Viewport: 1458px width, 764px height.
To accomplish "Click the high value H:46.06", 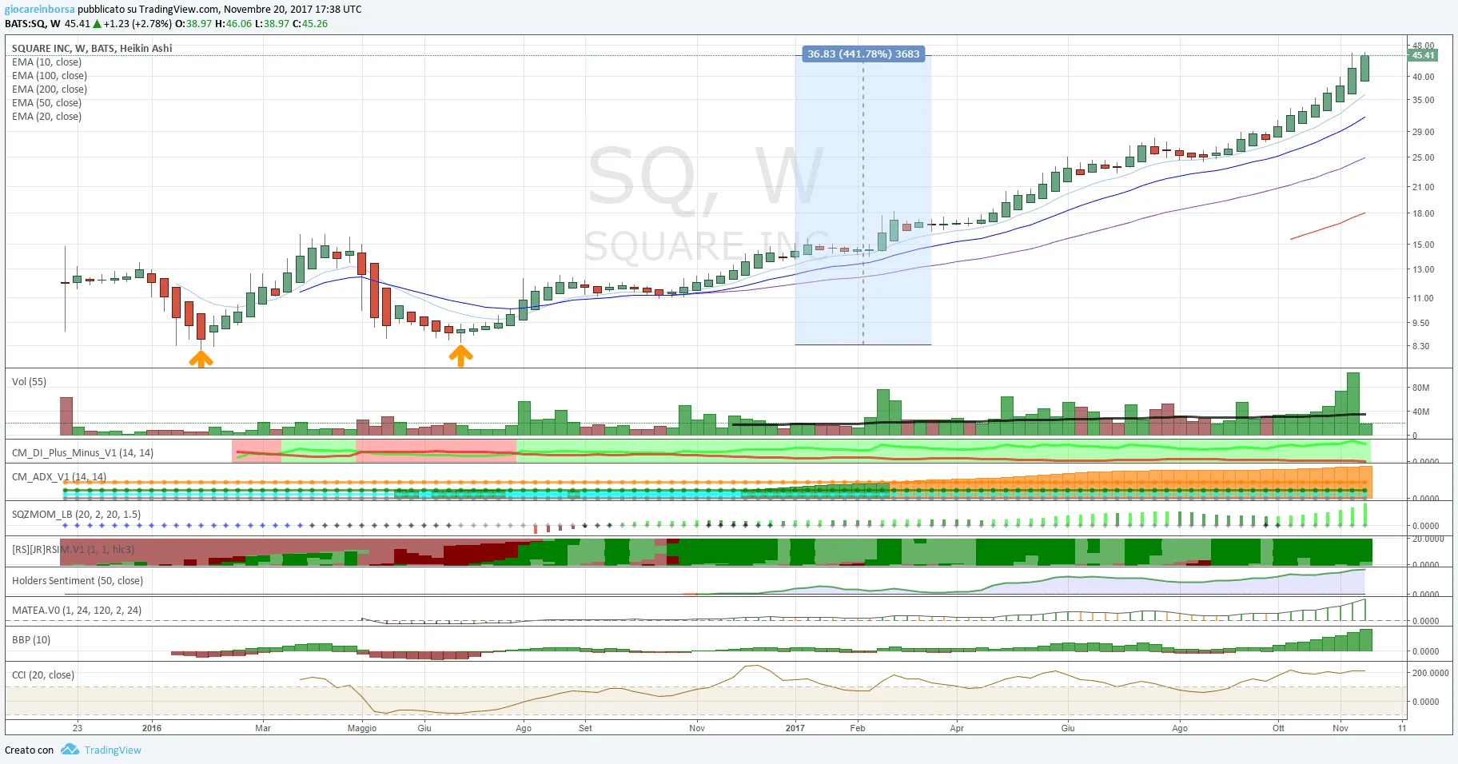I will coord(233,24).
